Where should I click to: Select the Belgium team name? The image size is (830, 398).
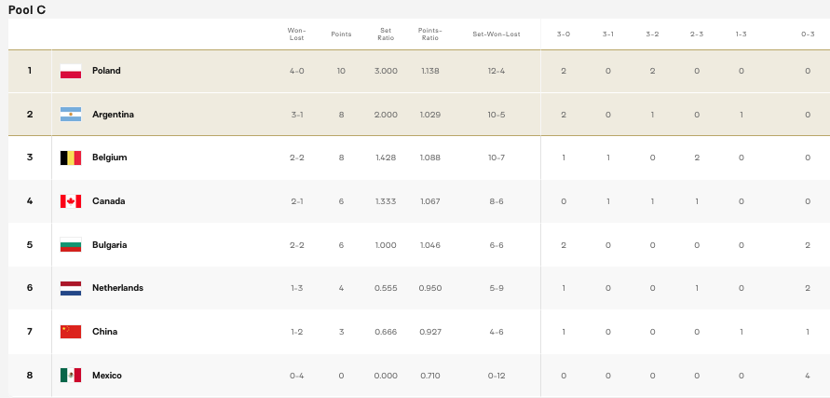coord(109,158)
